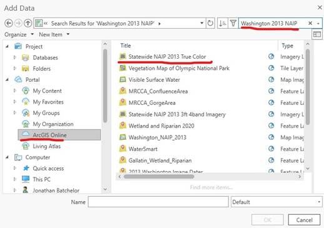This screenshot has width=324, height=228.
Task: Collapse the Project tree node
Action: (x=8, y=46)
